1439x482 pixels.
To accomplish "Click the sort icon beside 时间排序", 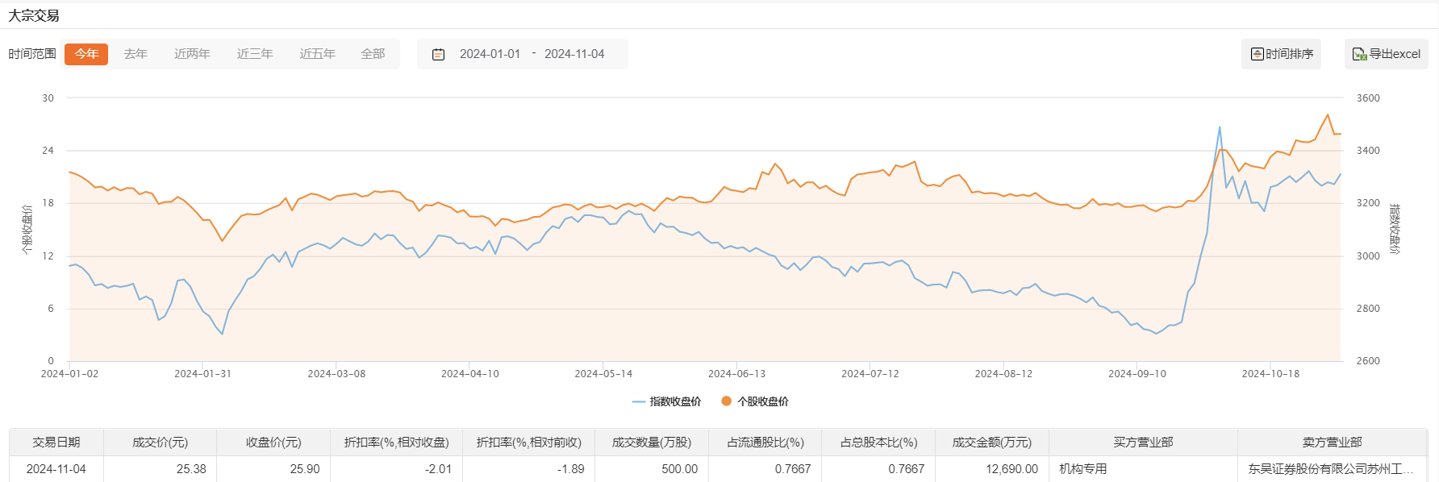I will click(x=1257, y=54).
